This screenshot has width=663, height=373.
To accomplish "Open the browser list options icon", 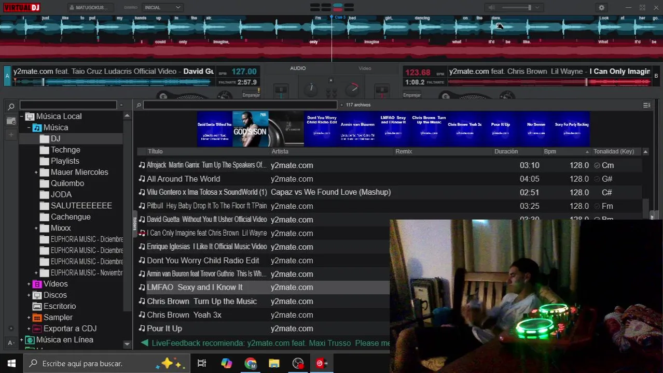I will coord(646,105).
